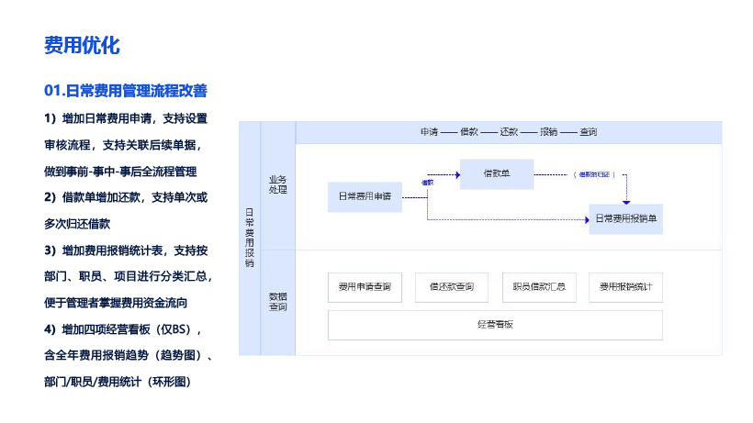Click the text line 3）增加费用报销统计表
The height and width of the screenshot is (423, 753).
[x=125, y=250]
